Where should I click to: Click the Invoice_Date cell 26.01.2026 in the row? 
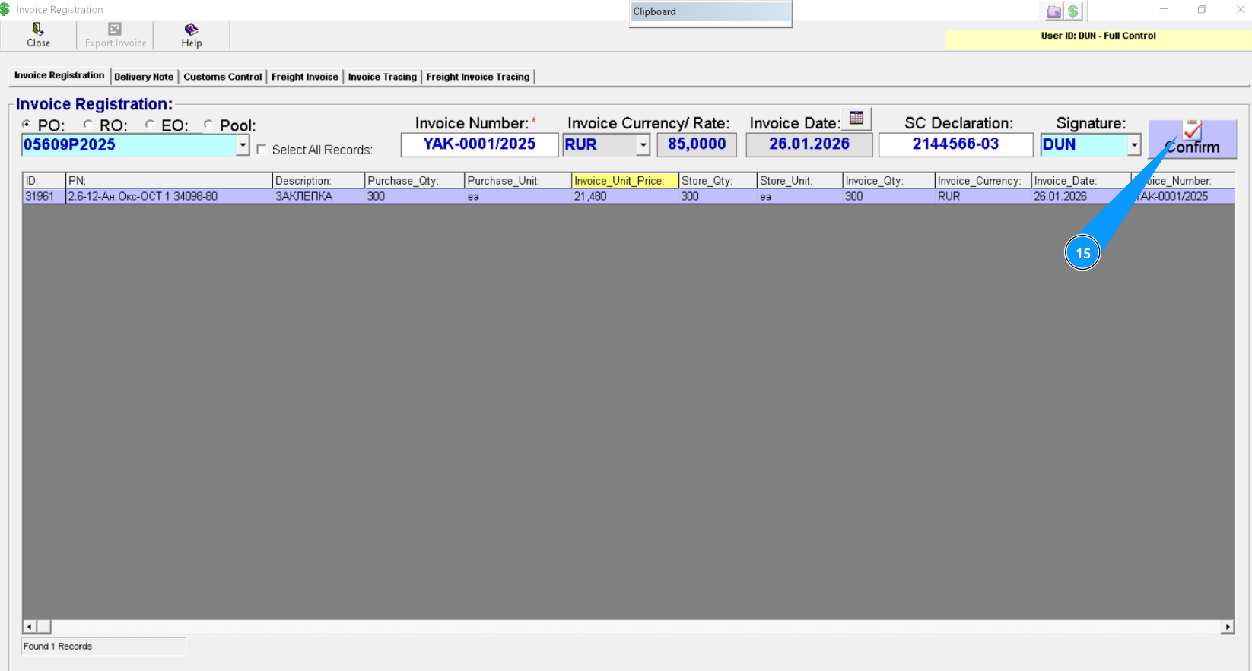pos(1082,196)
